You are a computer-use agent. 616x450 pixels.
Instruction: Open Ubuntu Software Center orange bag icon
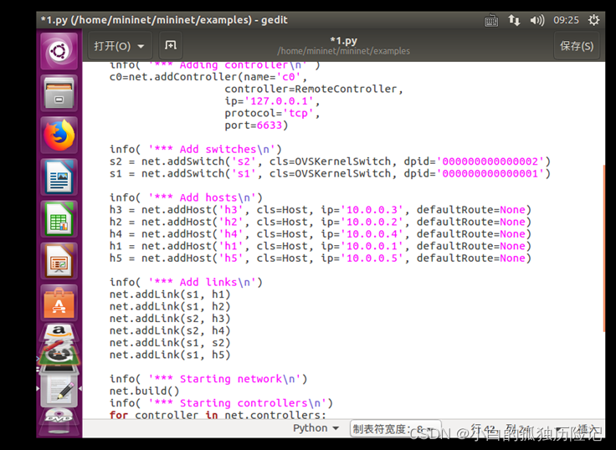point(59,303)
